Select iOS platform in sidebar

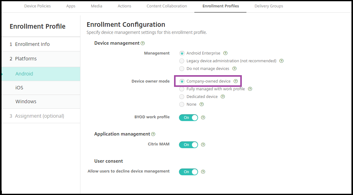(x=19, y=88)
